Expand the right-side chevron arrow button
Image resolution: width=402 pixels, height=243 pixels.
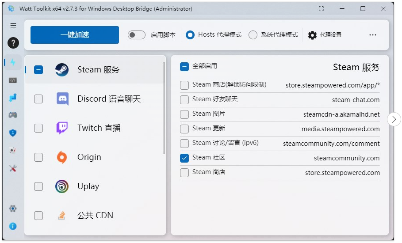(394, 119)
